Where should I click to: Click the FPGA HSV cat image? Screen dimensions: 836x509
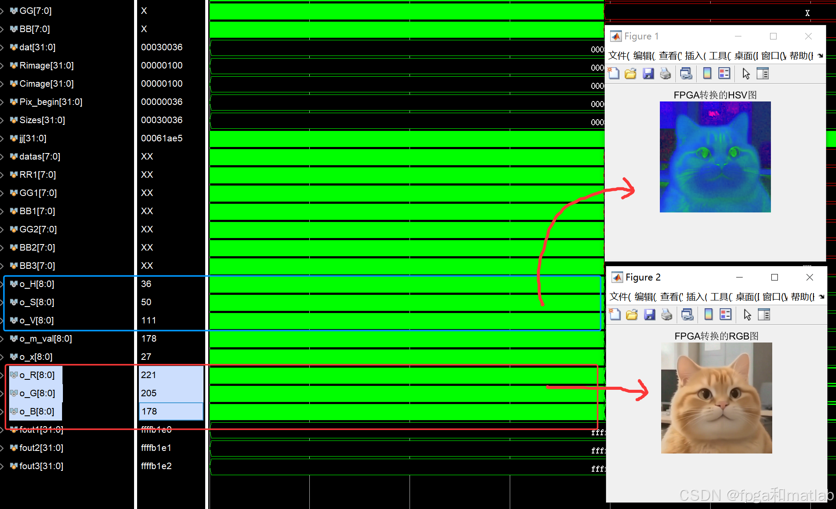pos(715,157)
